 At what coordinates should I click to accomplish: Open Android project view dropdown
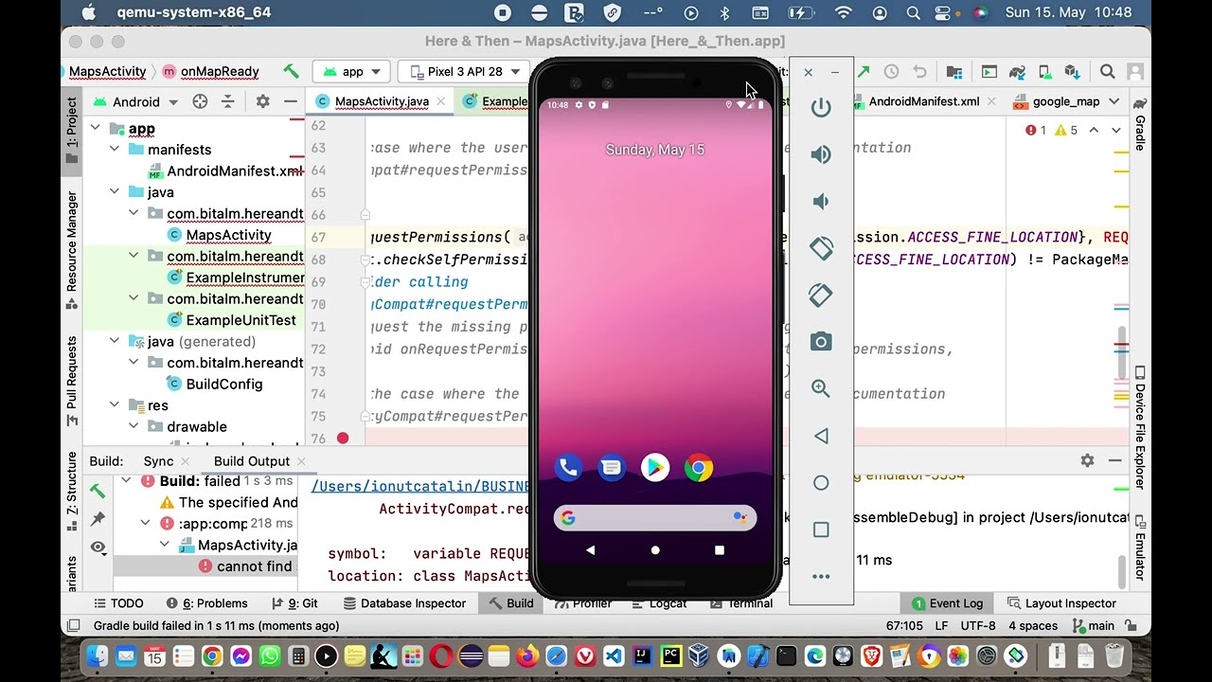[135, 101]
